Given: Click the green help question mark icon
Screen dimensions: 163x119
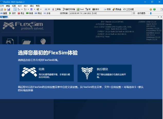Looking at the screenshot, I should pos(154,9).
